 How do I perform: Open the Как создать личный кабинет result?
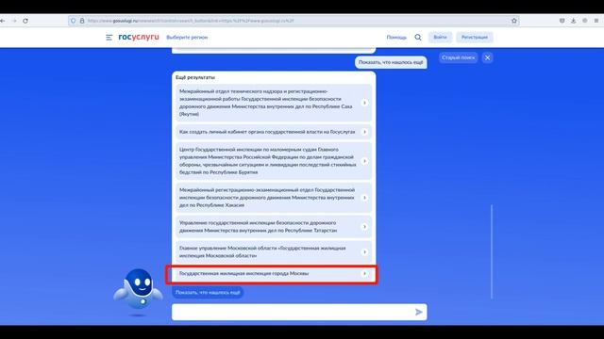click(x=274, y=132)
